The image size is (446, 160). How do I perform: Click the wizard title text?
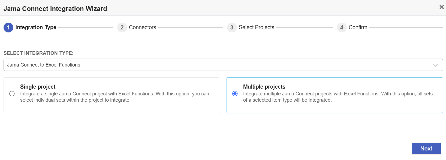point(55,9)
